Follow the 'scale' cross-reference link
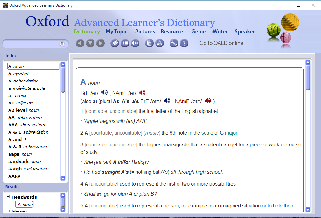 pos(207,133)
